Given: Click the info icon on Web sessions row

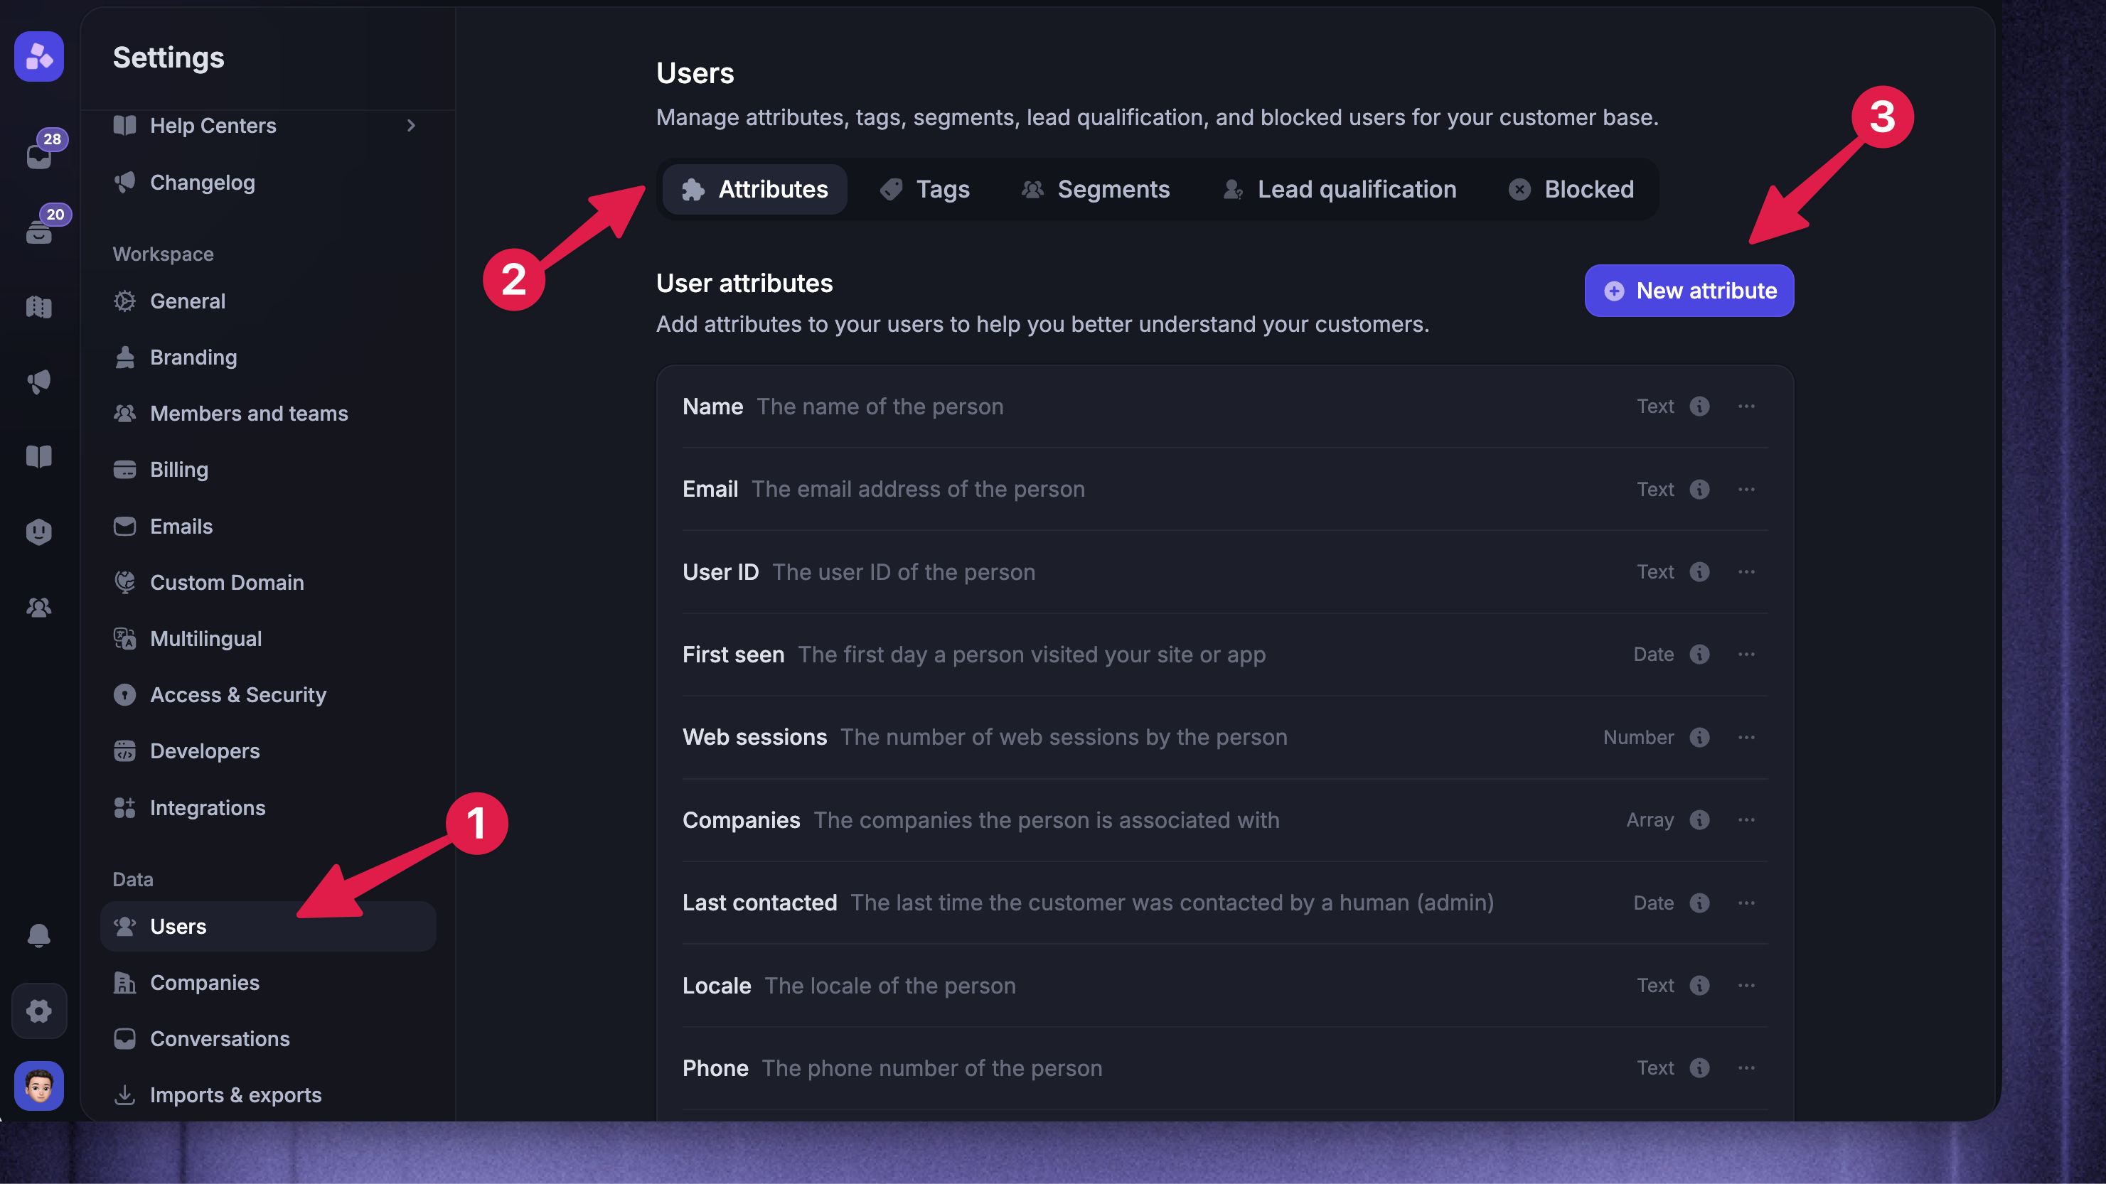Looking at the screenshot, I should click(x=1700, y=737).
